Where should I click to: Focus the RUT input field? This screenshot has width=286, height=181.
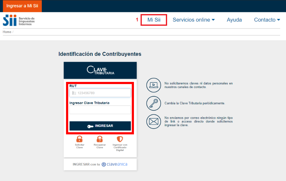click(x=100, y=93)
